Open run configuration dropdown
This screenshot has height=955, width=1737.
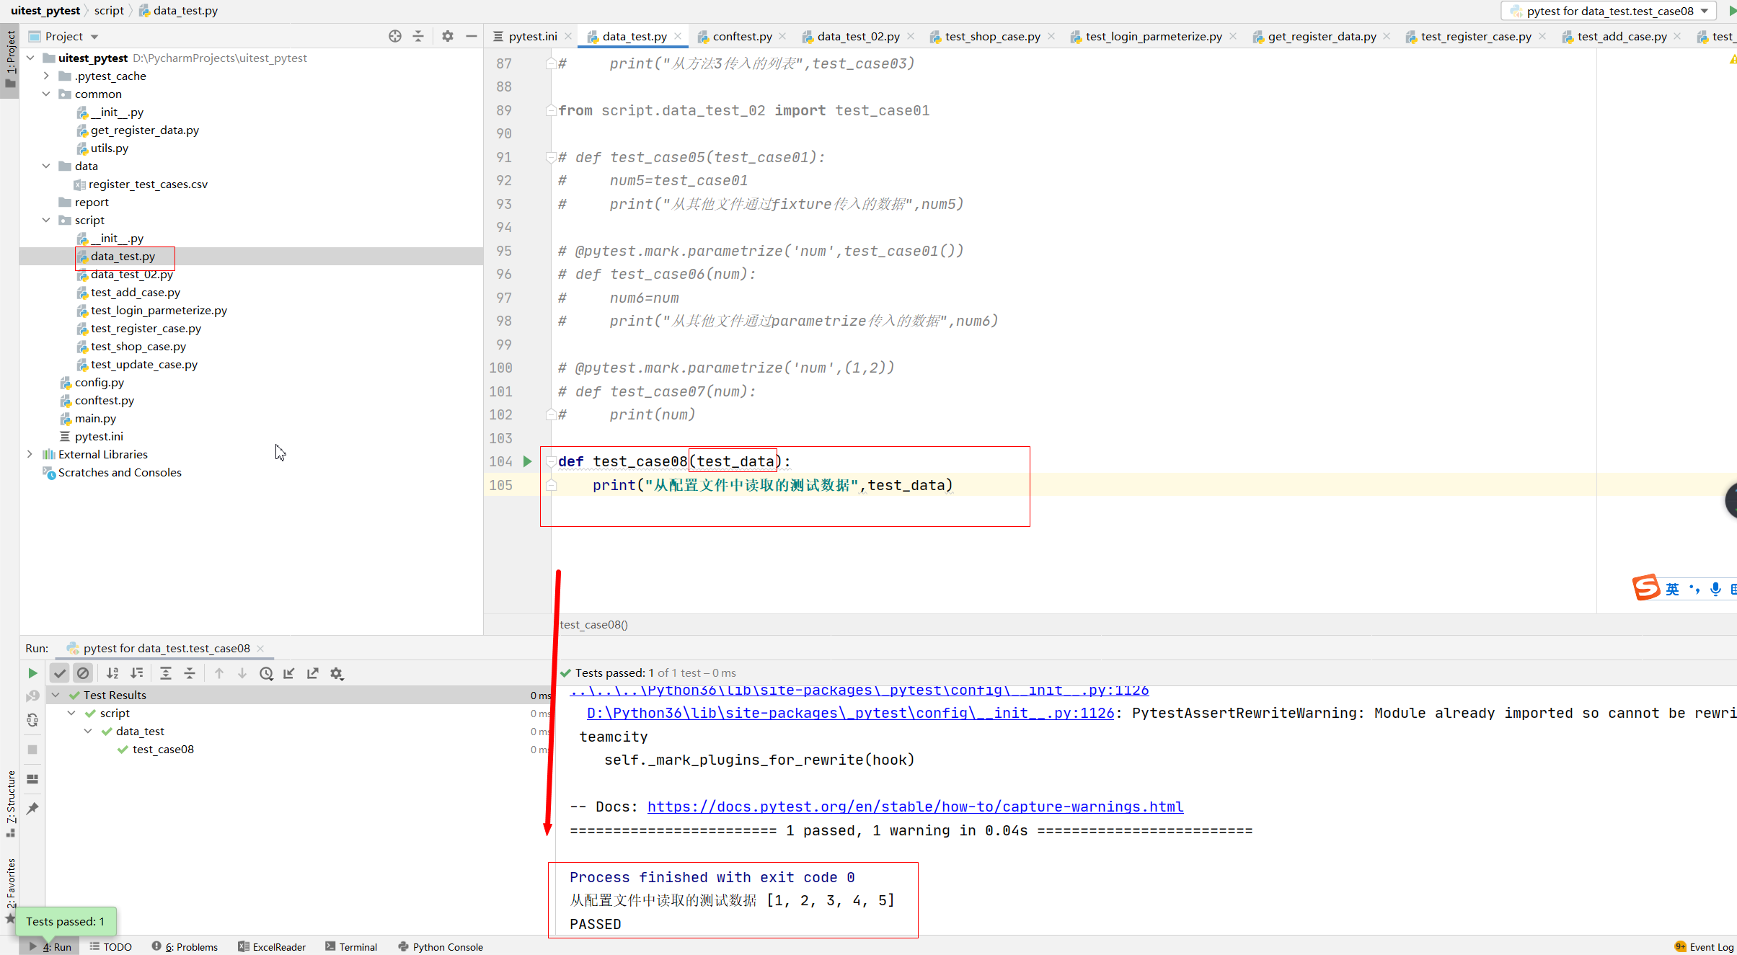(1609, 11)
